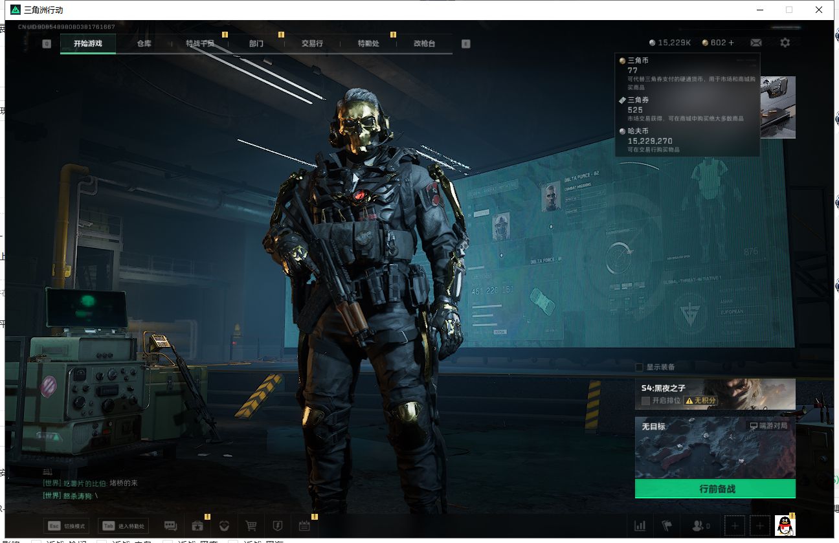Click the 三角币 77 entry in tooltip

pyautogui.click(x=686, y=73)
